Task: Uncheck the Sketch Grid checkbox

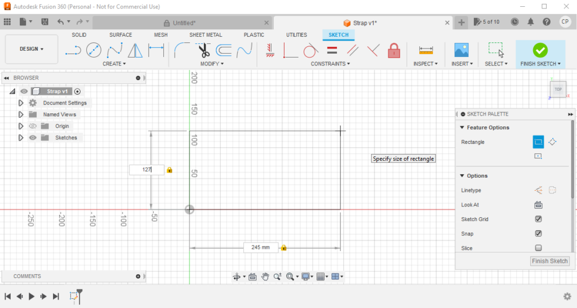Action: (538, 219)
